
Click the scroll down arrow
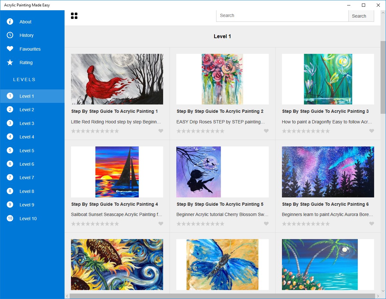(383, 291)
